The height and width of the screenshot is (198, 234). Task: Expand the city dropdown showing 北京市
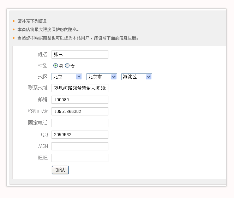[102, 77]
